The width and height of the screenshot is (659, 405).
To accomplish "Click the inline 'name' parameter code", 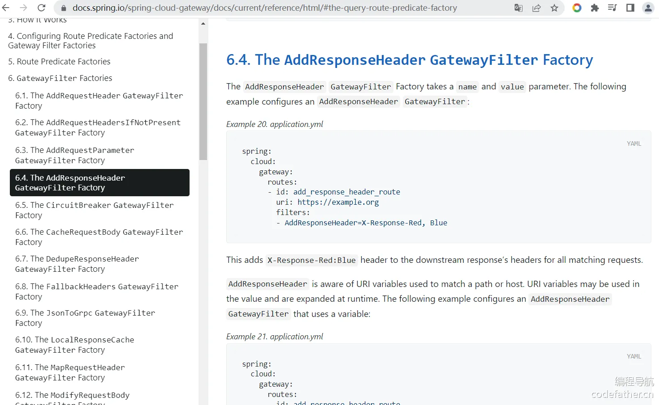I will [467, 87].
